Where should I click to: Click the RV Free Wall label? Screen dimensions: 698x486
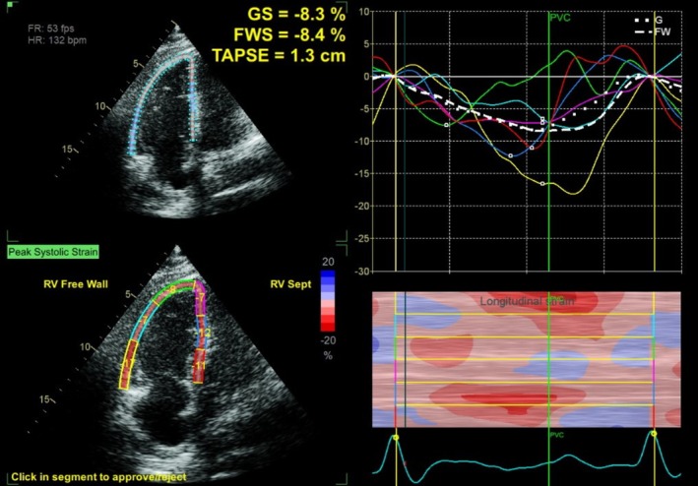click(76, 284)
